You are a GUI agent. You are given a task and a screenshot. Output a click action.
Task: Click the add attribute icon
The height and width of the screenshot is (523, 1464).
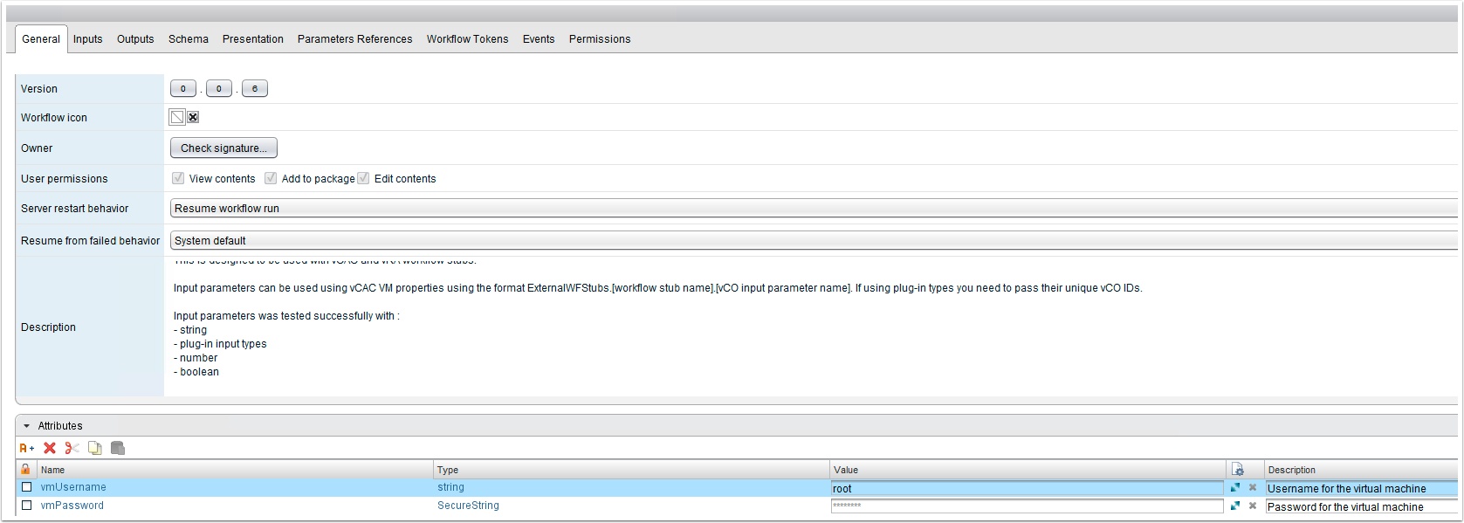[x=27, y=448]
